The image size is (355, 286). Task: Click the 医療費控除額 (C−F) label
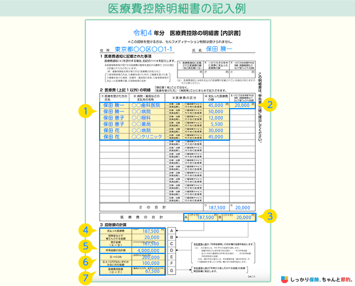click(x=116, y=271)
